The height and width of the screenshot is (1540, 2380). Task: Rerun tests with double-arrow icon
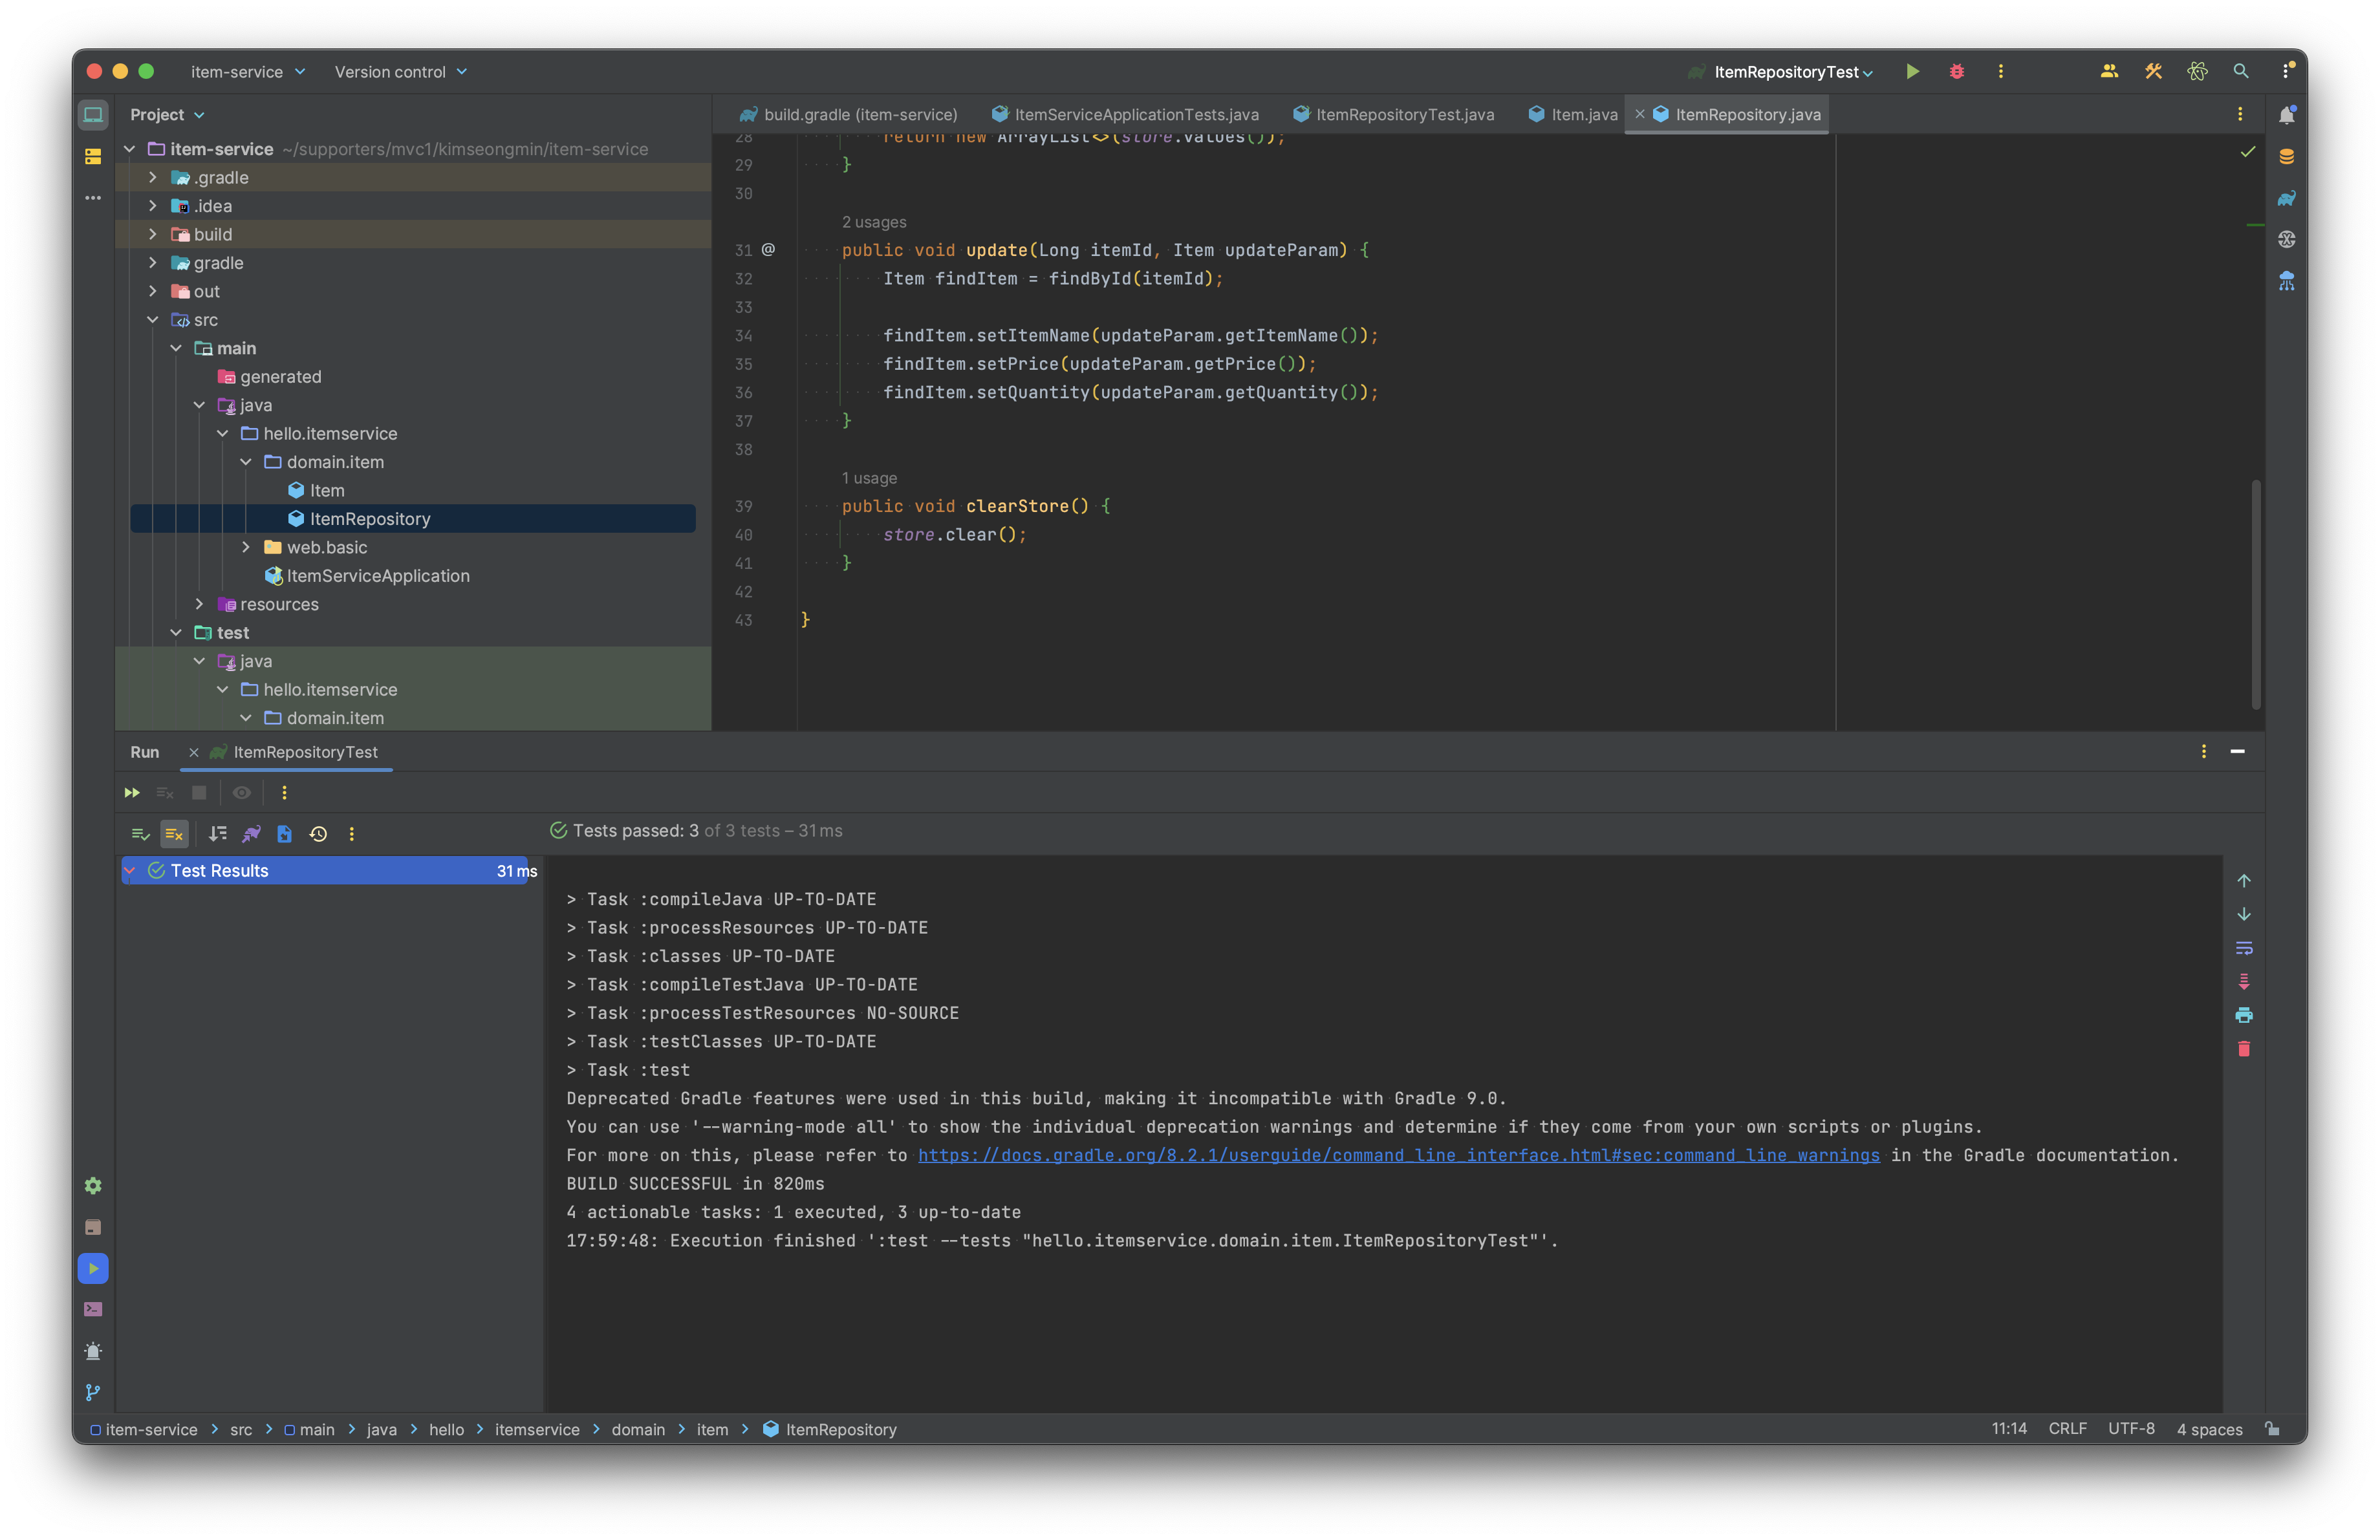[x=132, y=793]
